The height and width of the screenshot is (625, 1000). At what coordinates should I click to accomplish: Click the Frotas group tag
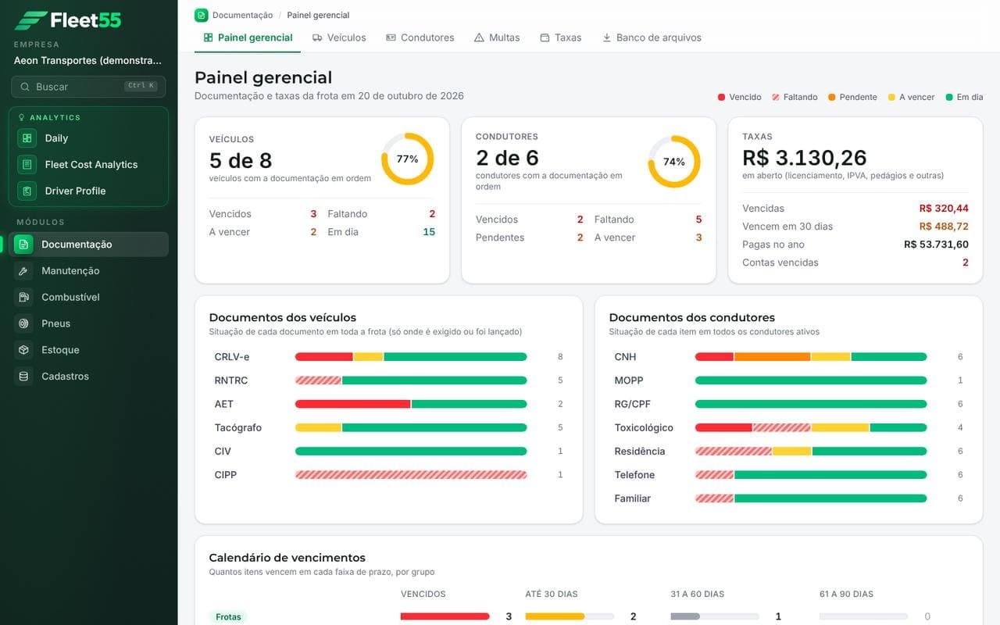228,617
